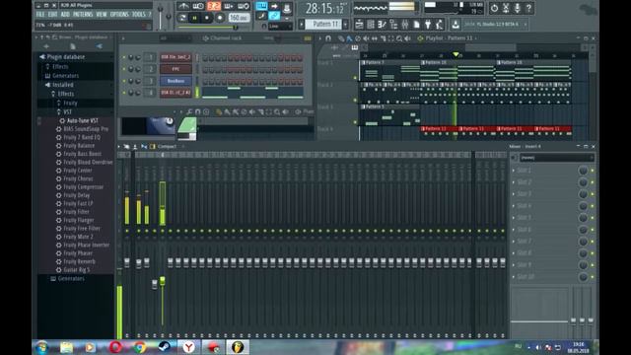Select the playlist mute tool
The image size is (631, 355).
pyautogui.click(x=366, y=38)
